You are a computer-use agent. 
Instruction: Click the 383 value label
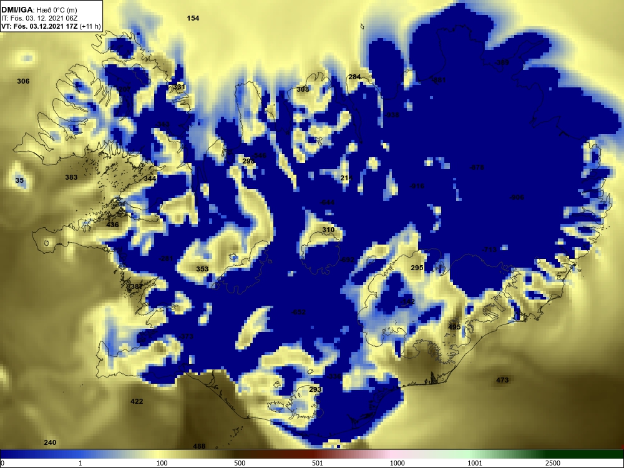point(71,177)
